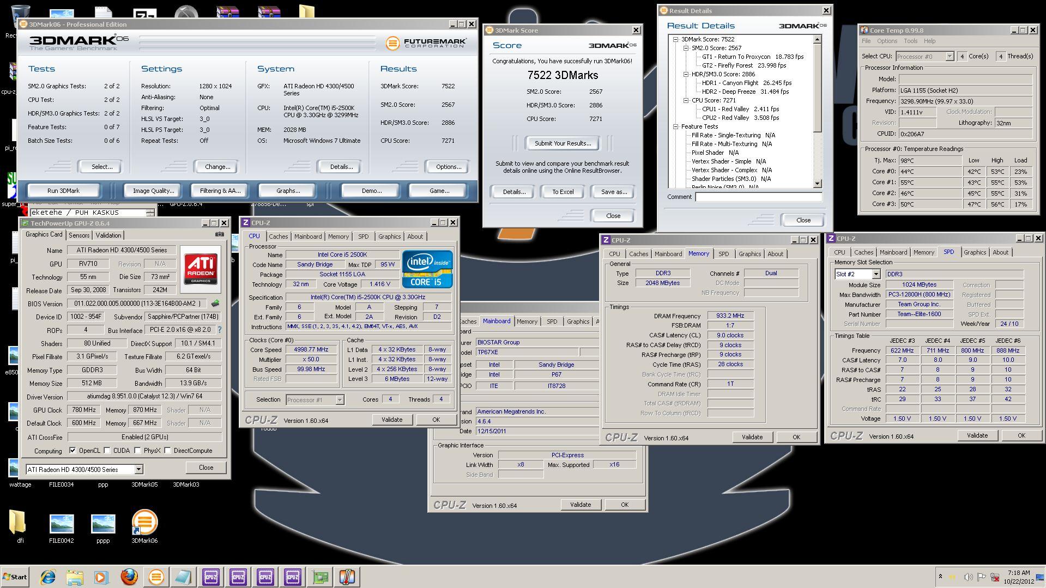This screenshot has width=1046, height=588.
Task: Select the pppp desktop image file
Action: pyautogui.click(x=103, y=526)
